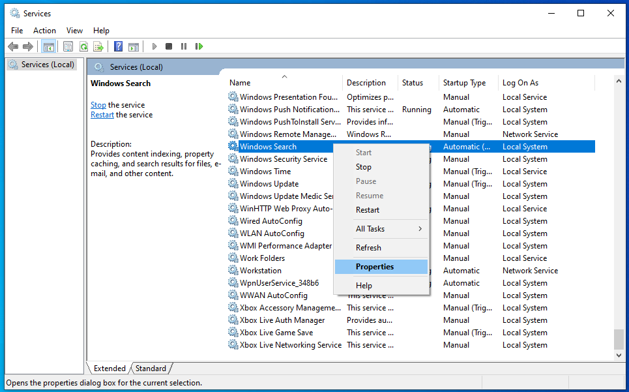Sort the list by Startup Type column
The image size is (629, 392).
(464, 83)
